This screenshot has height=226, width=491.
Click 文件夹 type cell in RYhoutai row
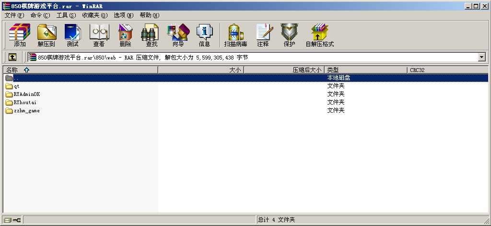pyautogui.click(x=336, y=102)
